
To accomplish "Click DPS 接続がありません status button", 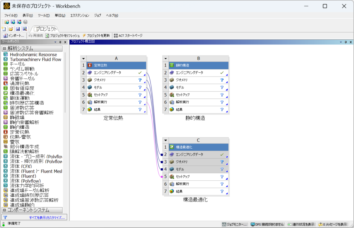I will (267, 225).
